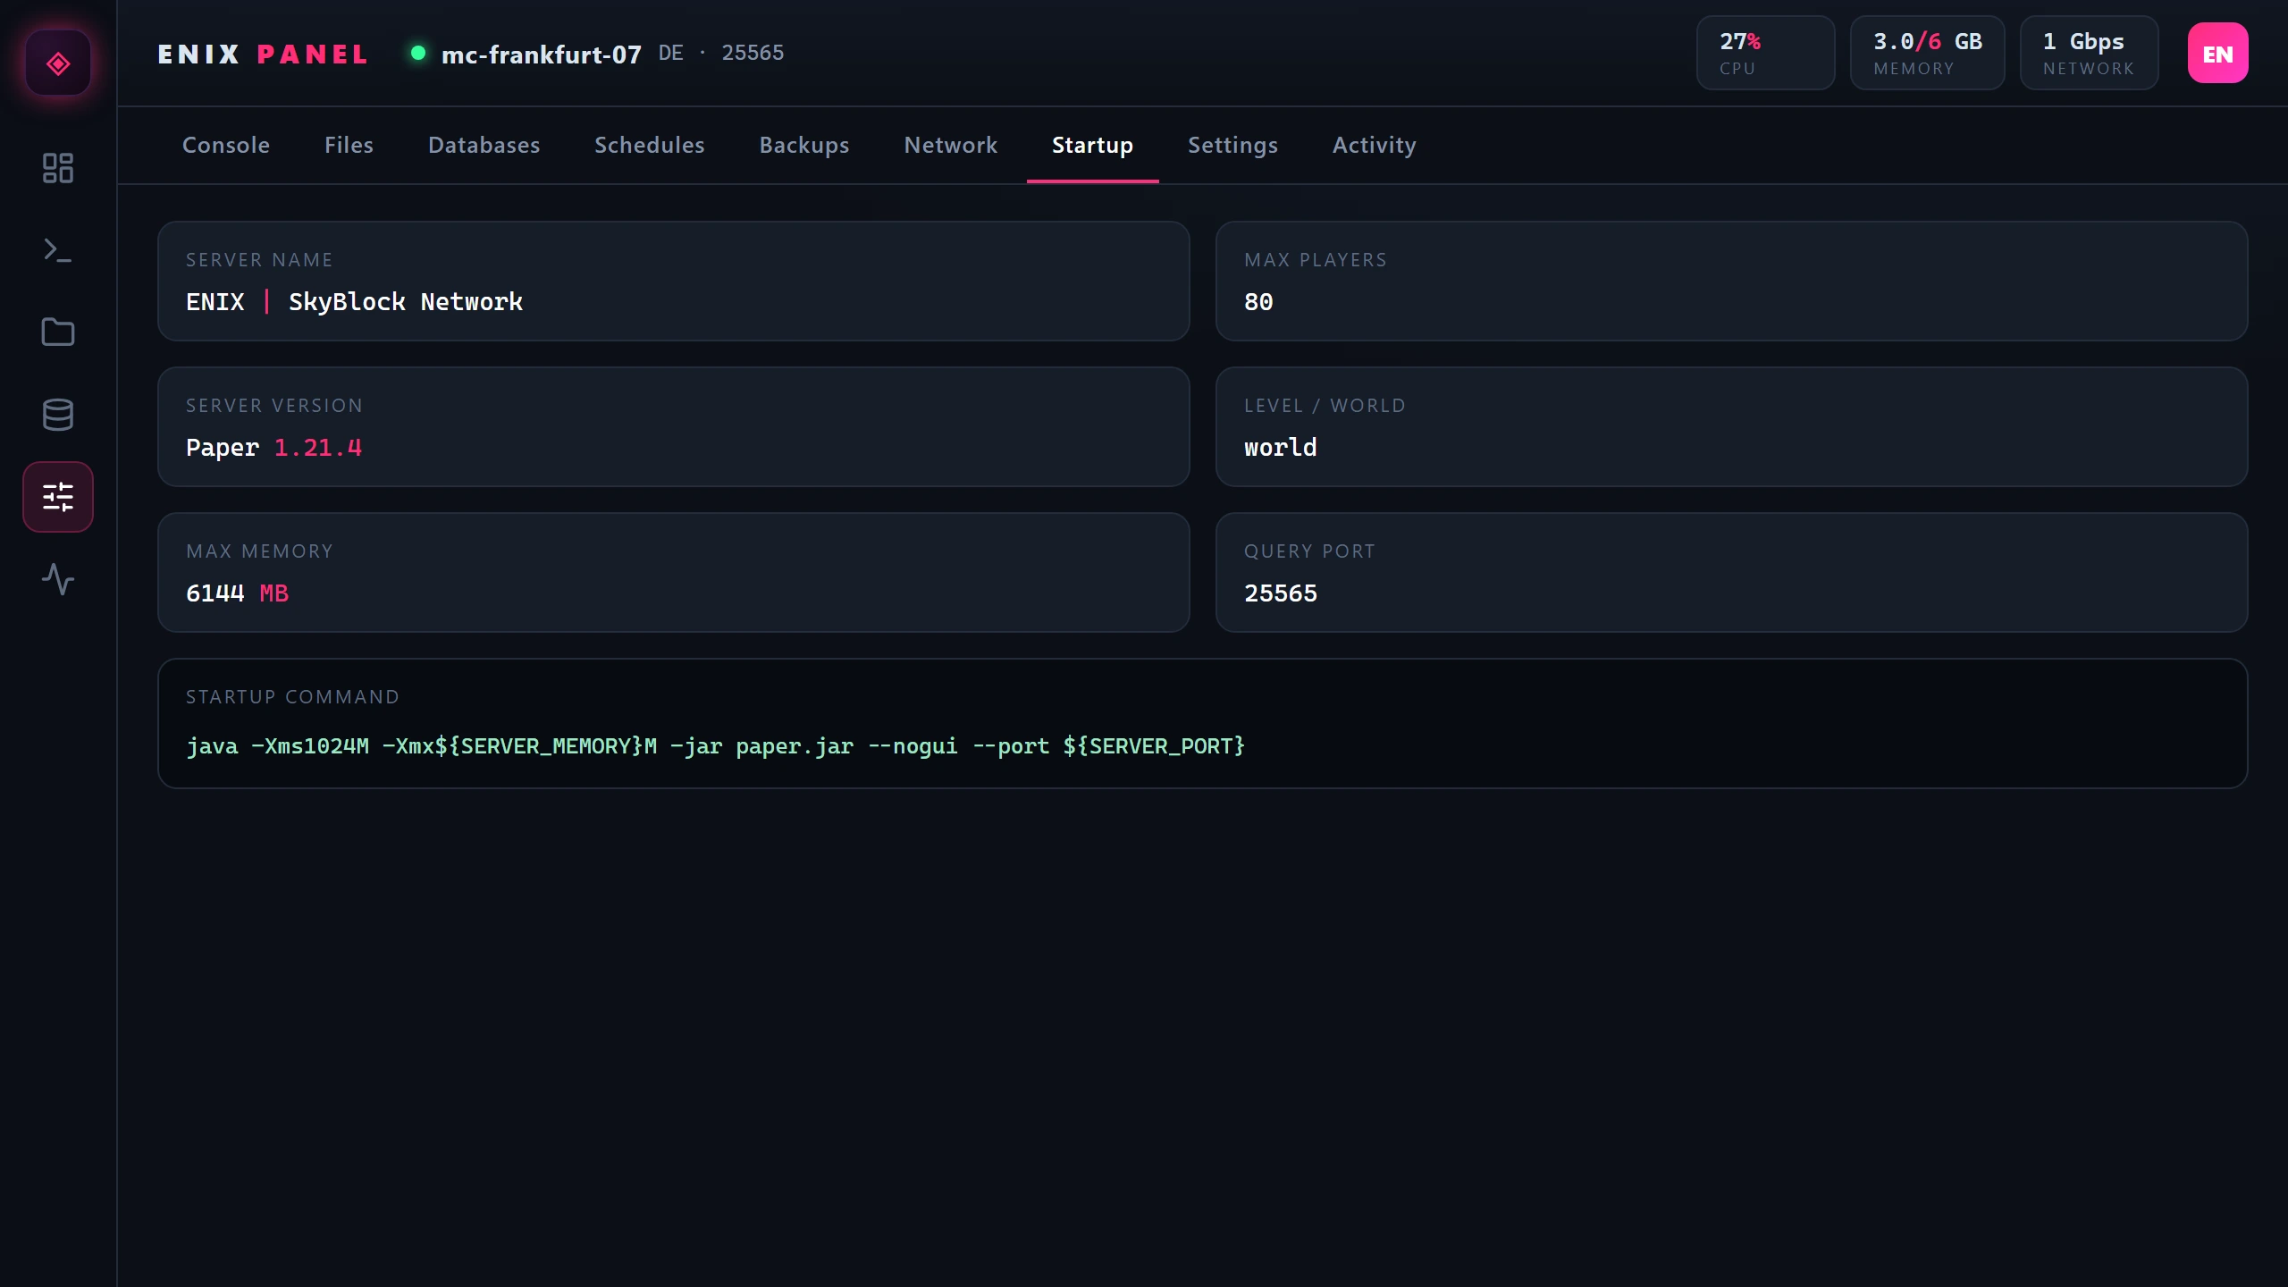Click the mc-frankfurt-07 server name
This screenshot has height=1287, width=2288.
(x=542, y=55)
